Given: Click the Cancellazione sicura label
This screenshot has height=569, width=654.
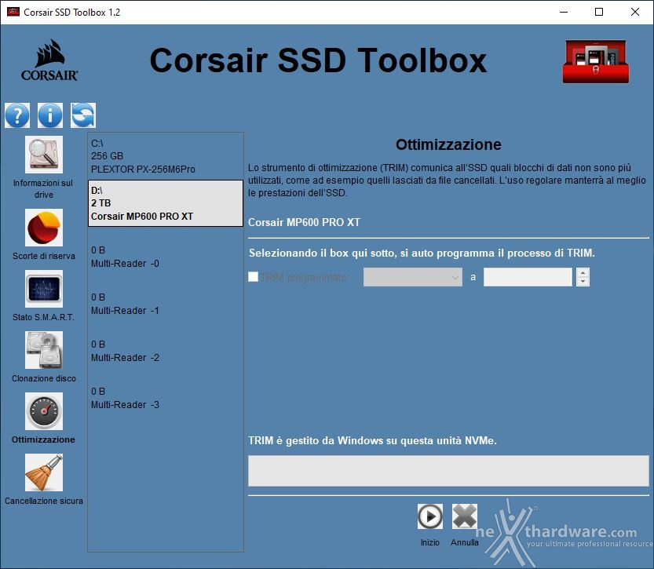Looking at the screenshot, I should tap(44, 501).
